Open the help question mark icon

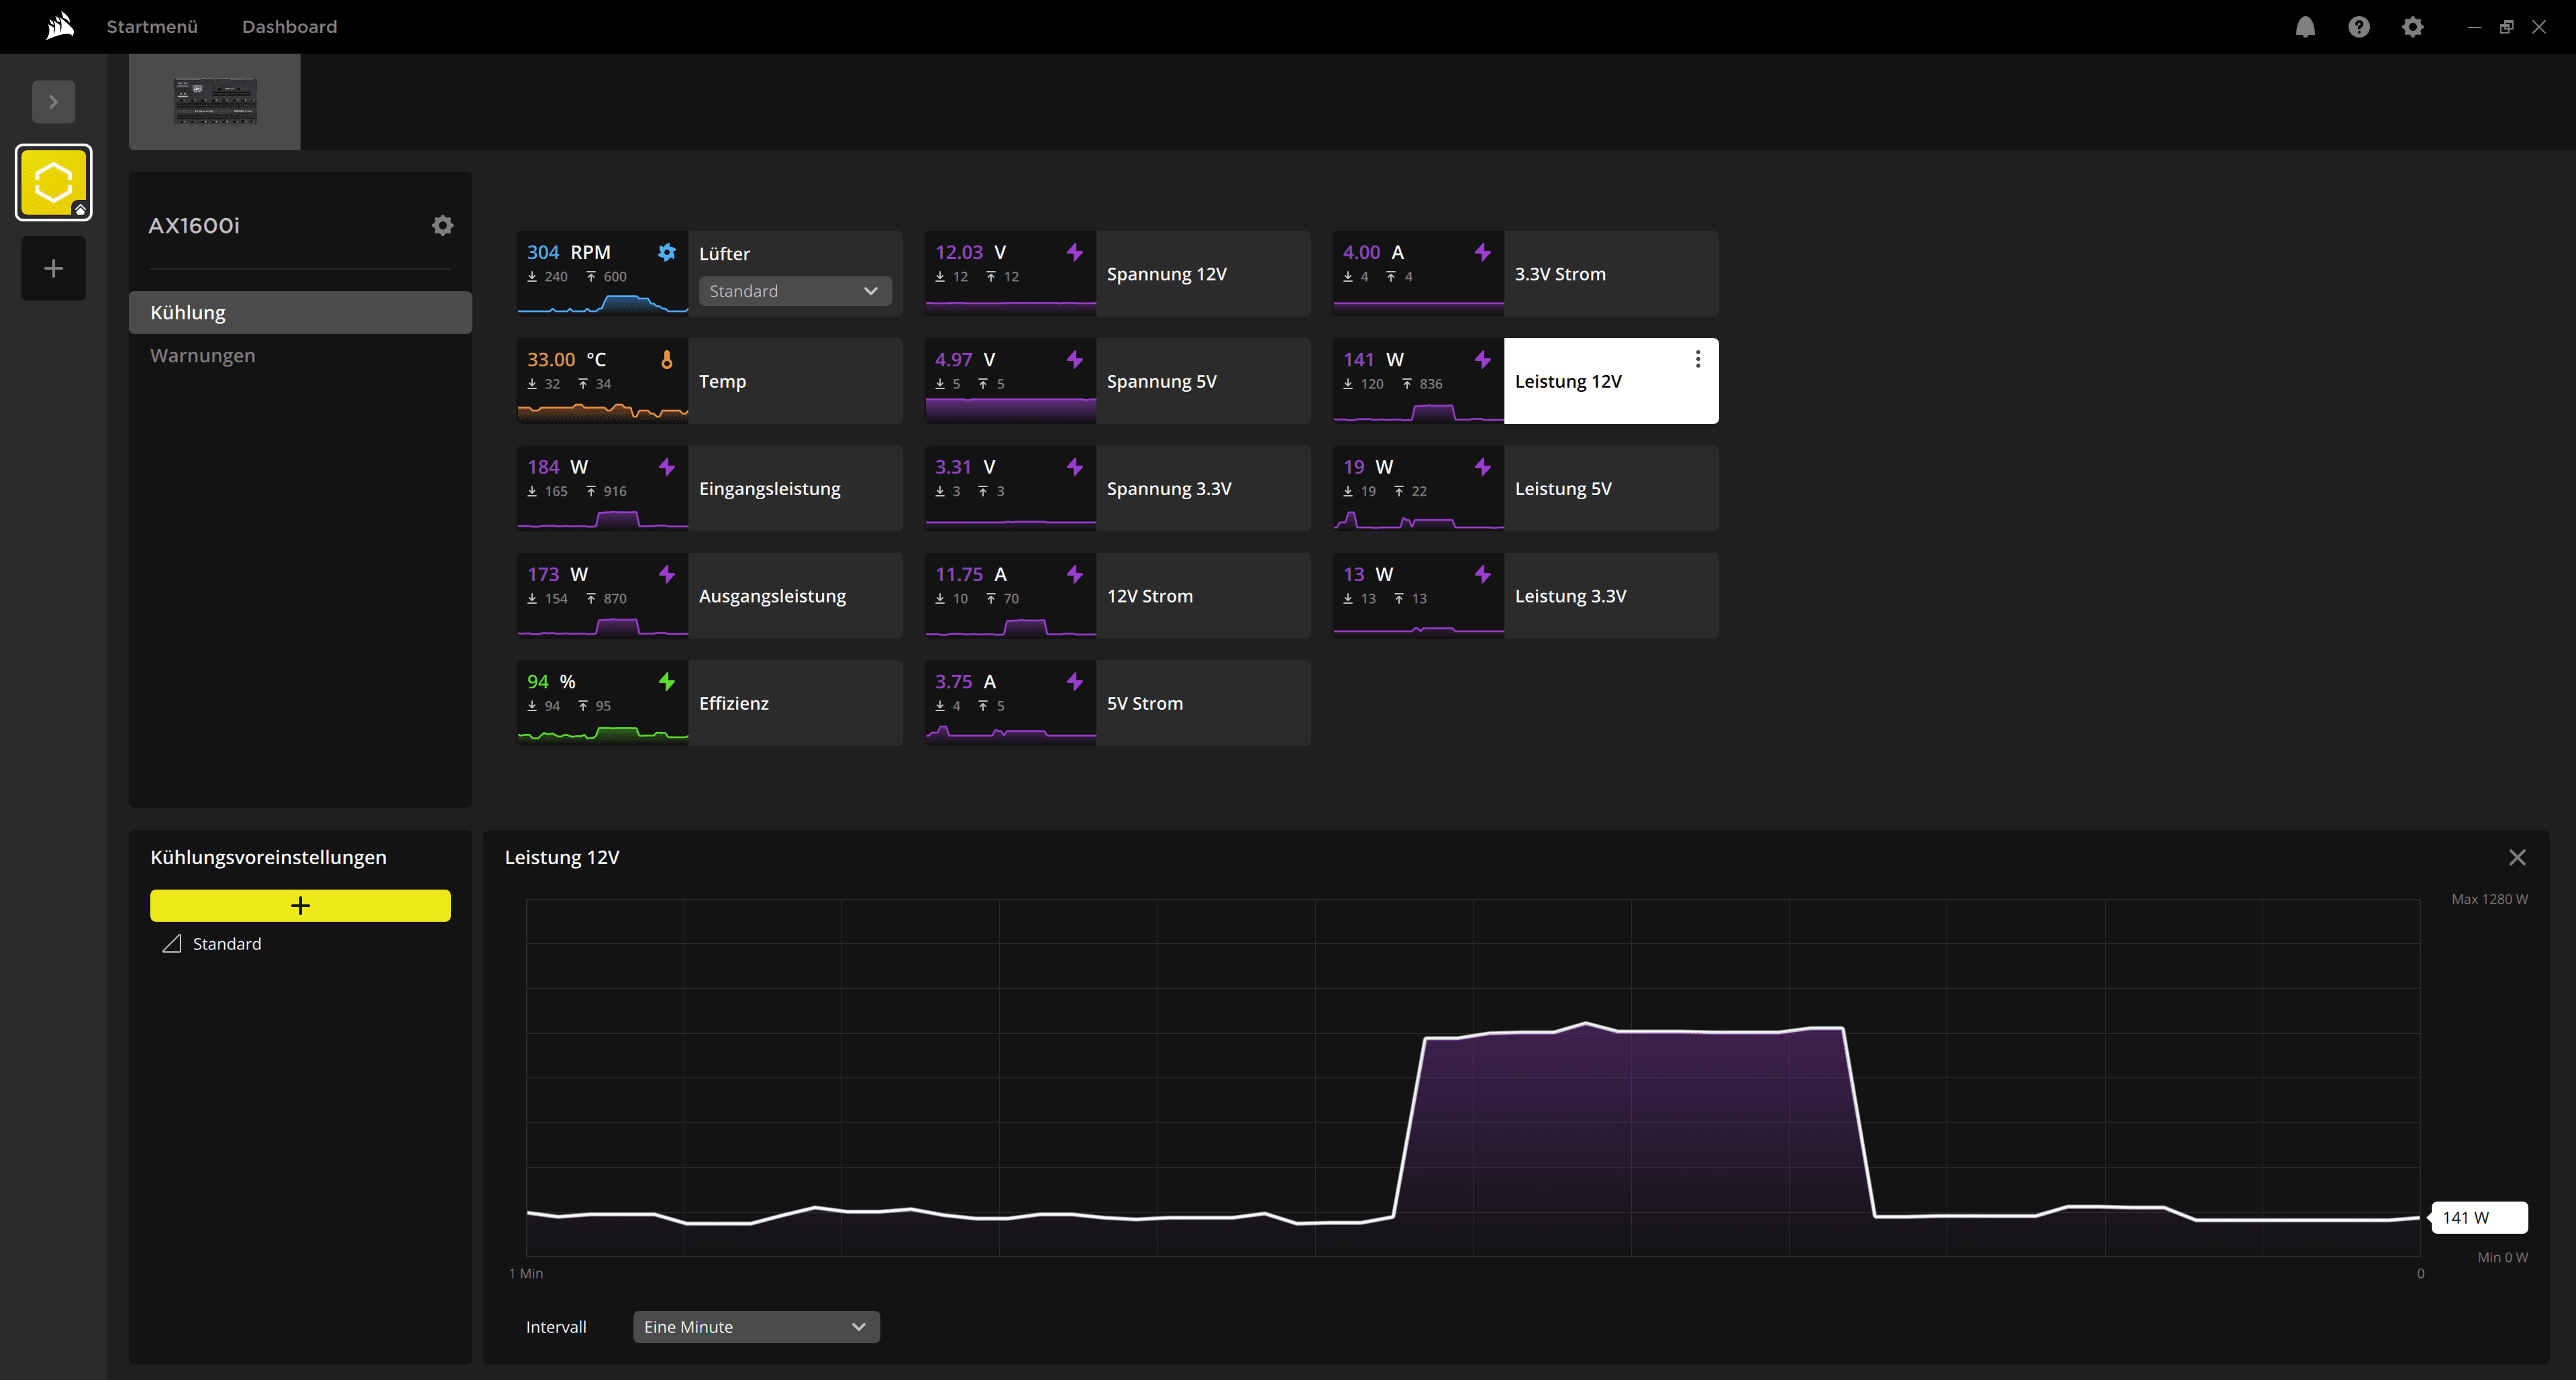coord(2359,27)
